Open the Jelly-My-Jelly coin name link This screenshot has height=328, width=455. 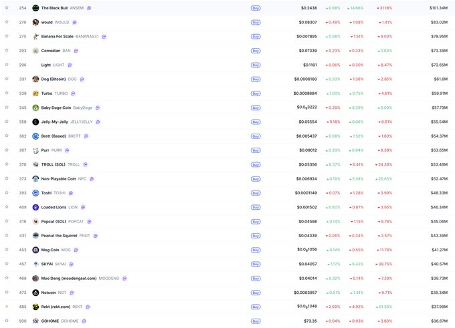click(x=55, y=122)
